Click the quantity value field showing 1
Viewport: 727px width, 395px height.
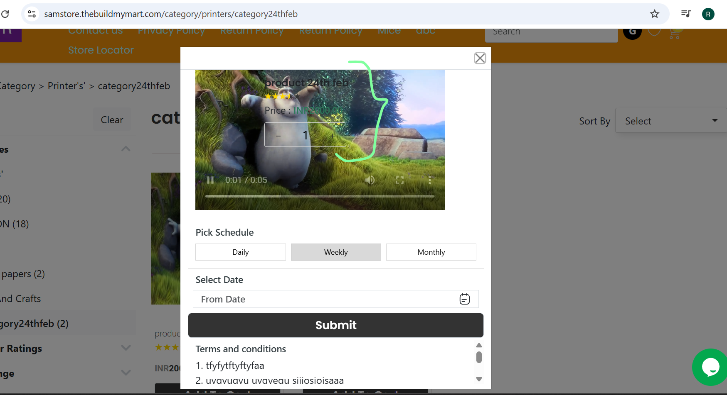[306, 135]
